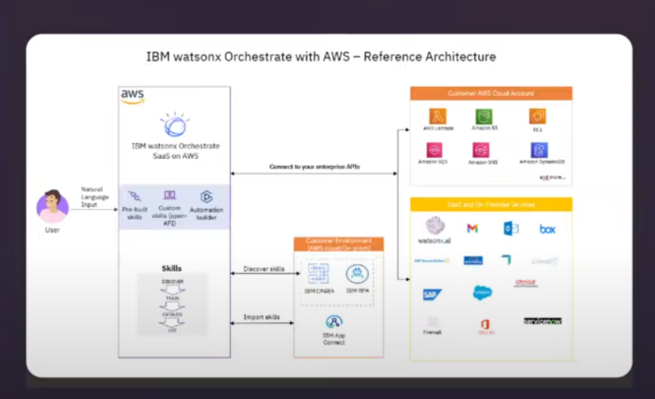
Task: Click the AWS Lambda icon
Action: [438, 116]
